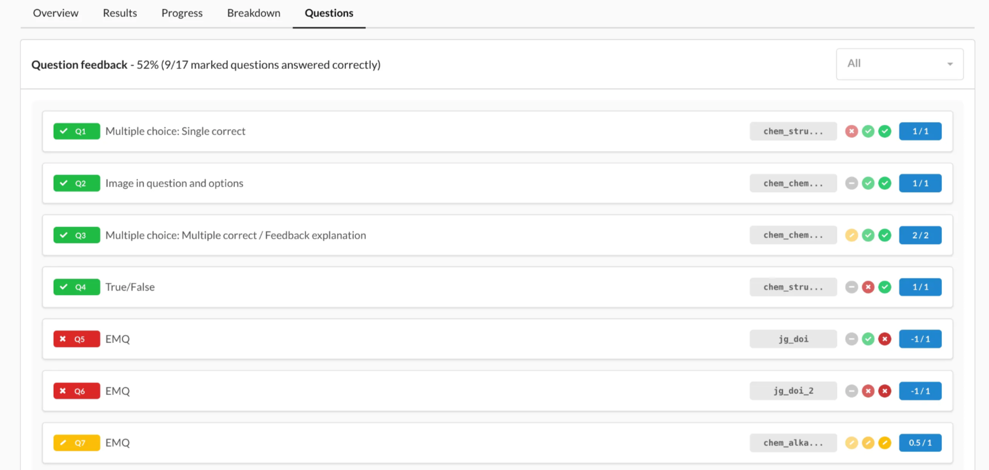The width and height of the screenshot is (989, 470).
Task: Click the chem_stru... tag on Q1
Action: [x=793, y=131]
